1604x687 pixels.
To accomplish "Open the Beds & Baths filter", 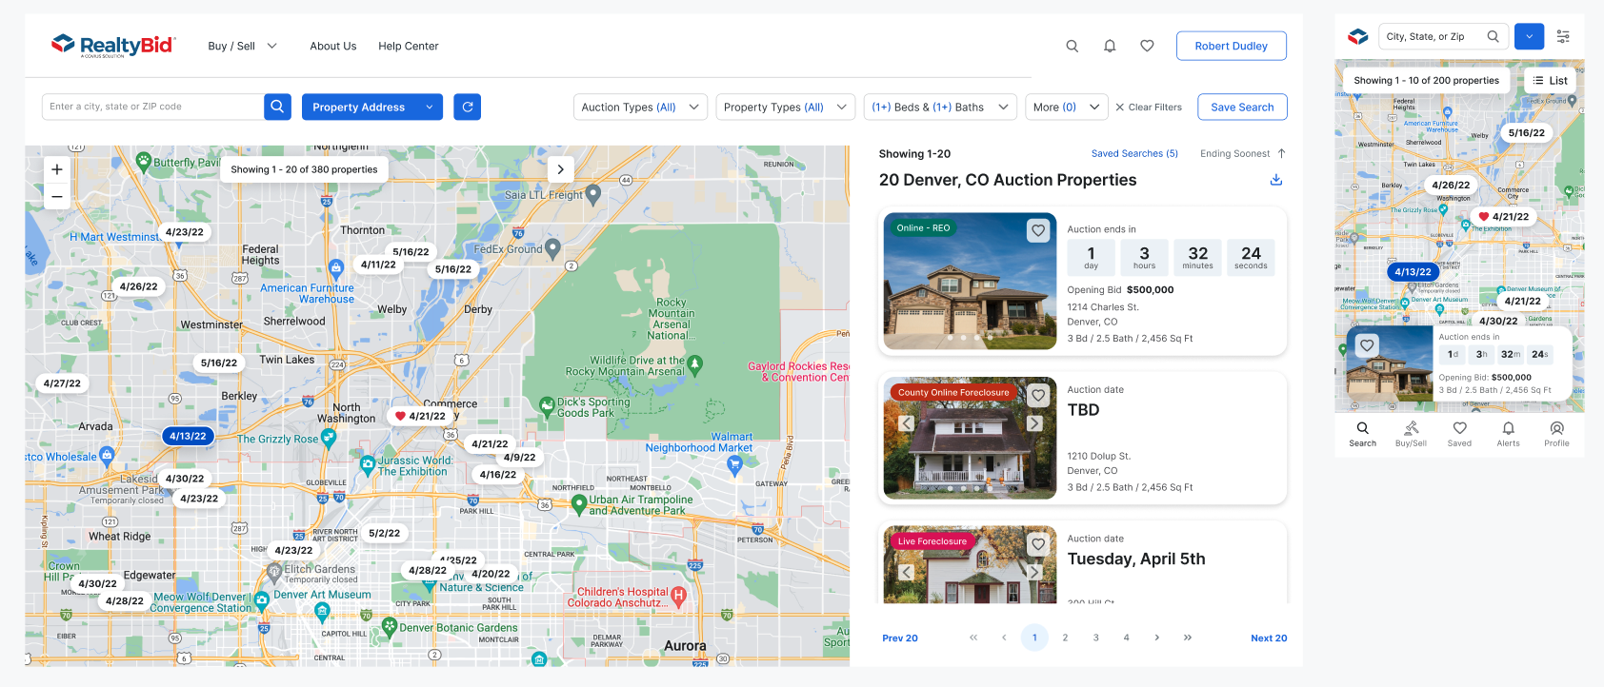I will [x=940, y=107].
